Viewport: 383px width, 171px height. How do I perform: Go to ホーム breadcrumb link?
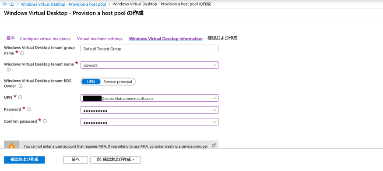pos(8,4)
